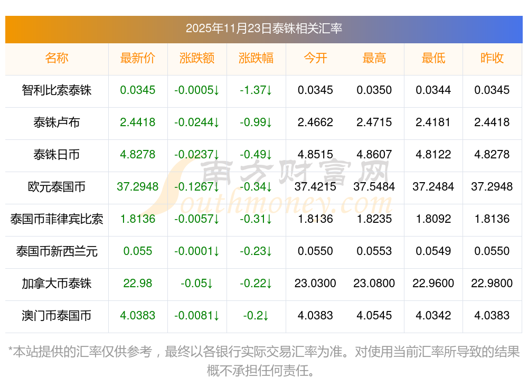Click high value 4.8607
This screenshot has width=528, height=387.
coord(374,155)
